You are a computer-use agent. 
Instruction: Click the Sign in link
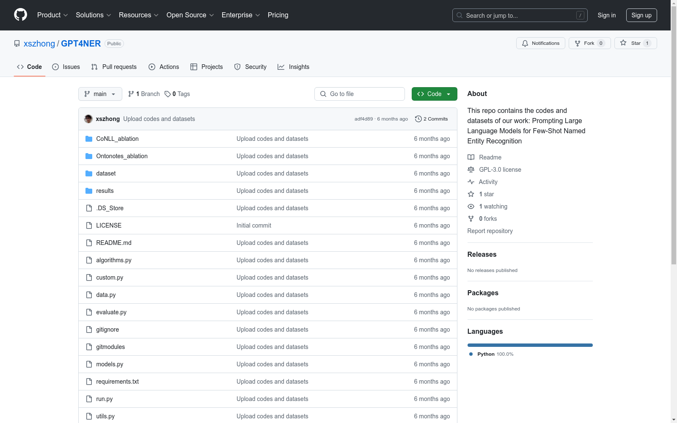(x=607, y=15)
